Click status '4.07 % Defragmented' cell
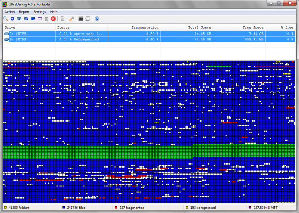Screen dimensions: 299x213 pos(82,39)
